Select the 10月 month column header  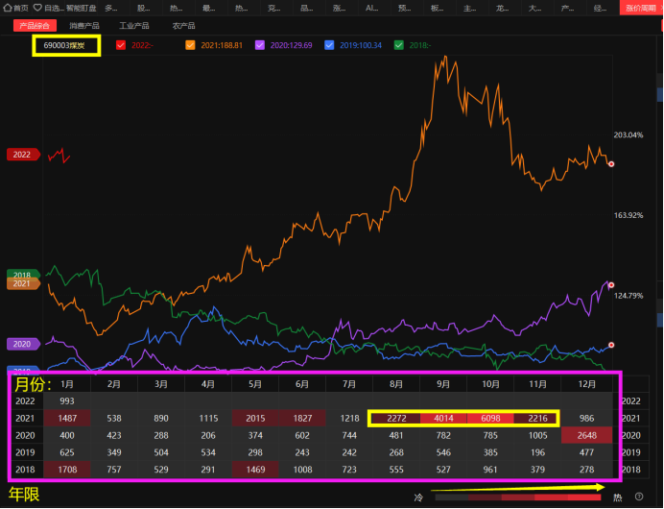pyautogui.click(x=490, y=384)
